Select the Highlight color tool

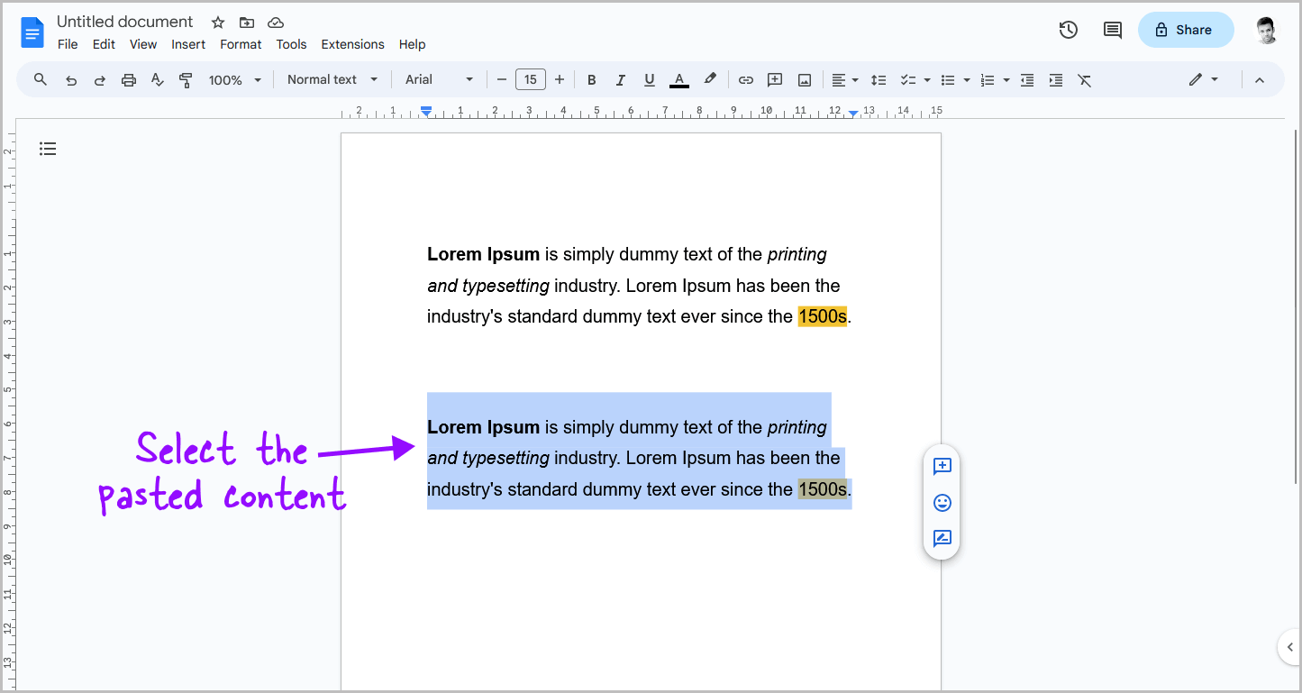710,79
